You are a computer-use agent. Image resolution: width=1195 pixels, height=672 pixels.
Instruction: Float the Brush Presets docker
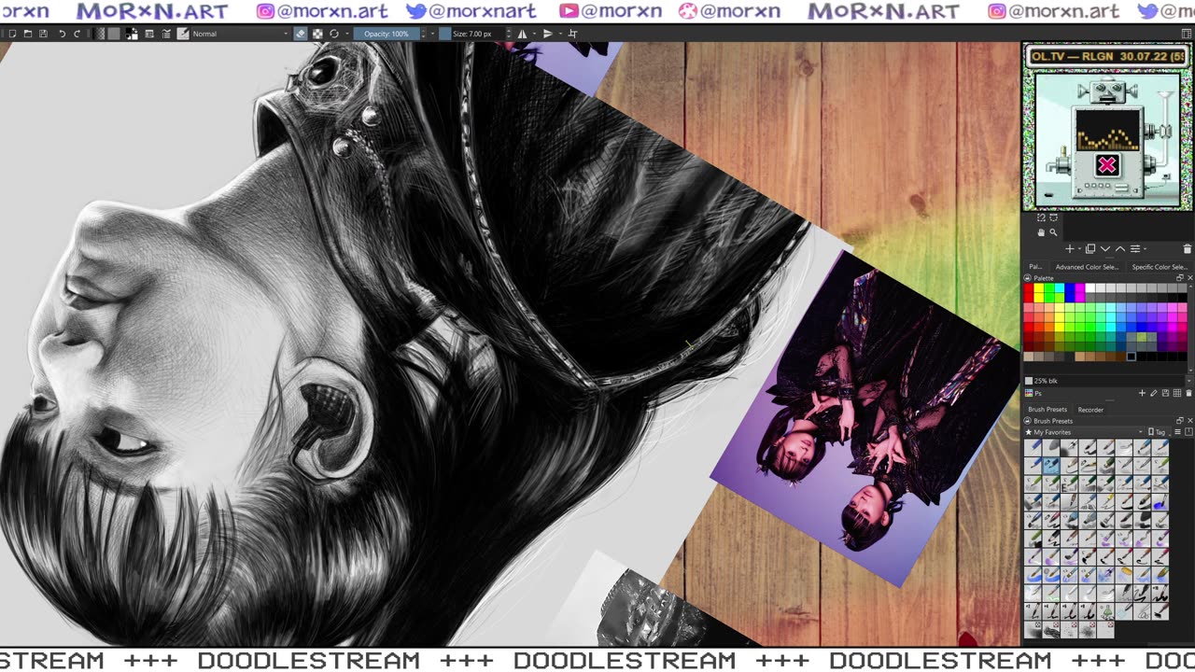pos(1179,421)
